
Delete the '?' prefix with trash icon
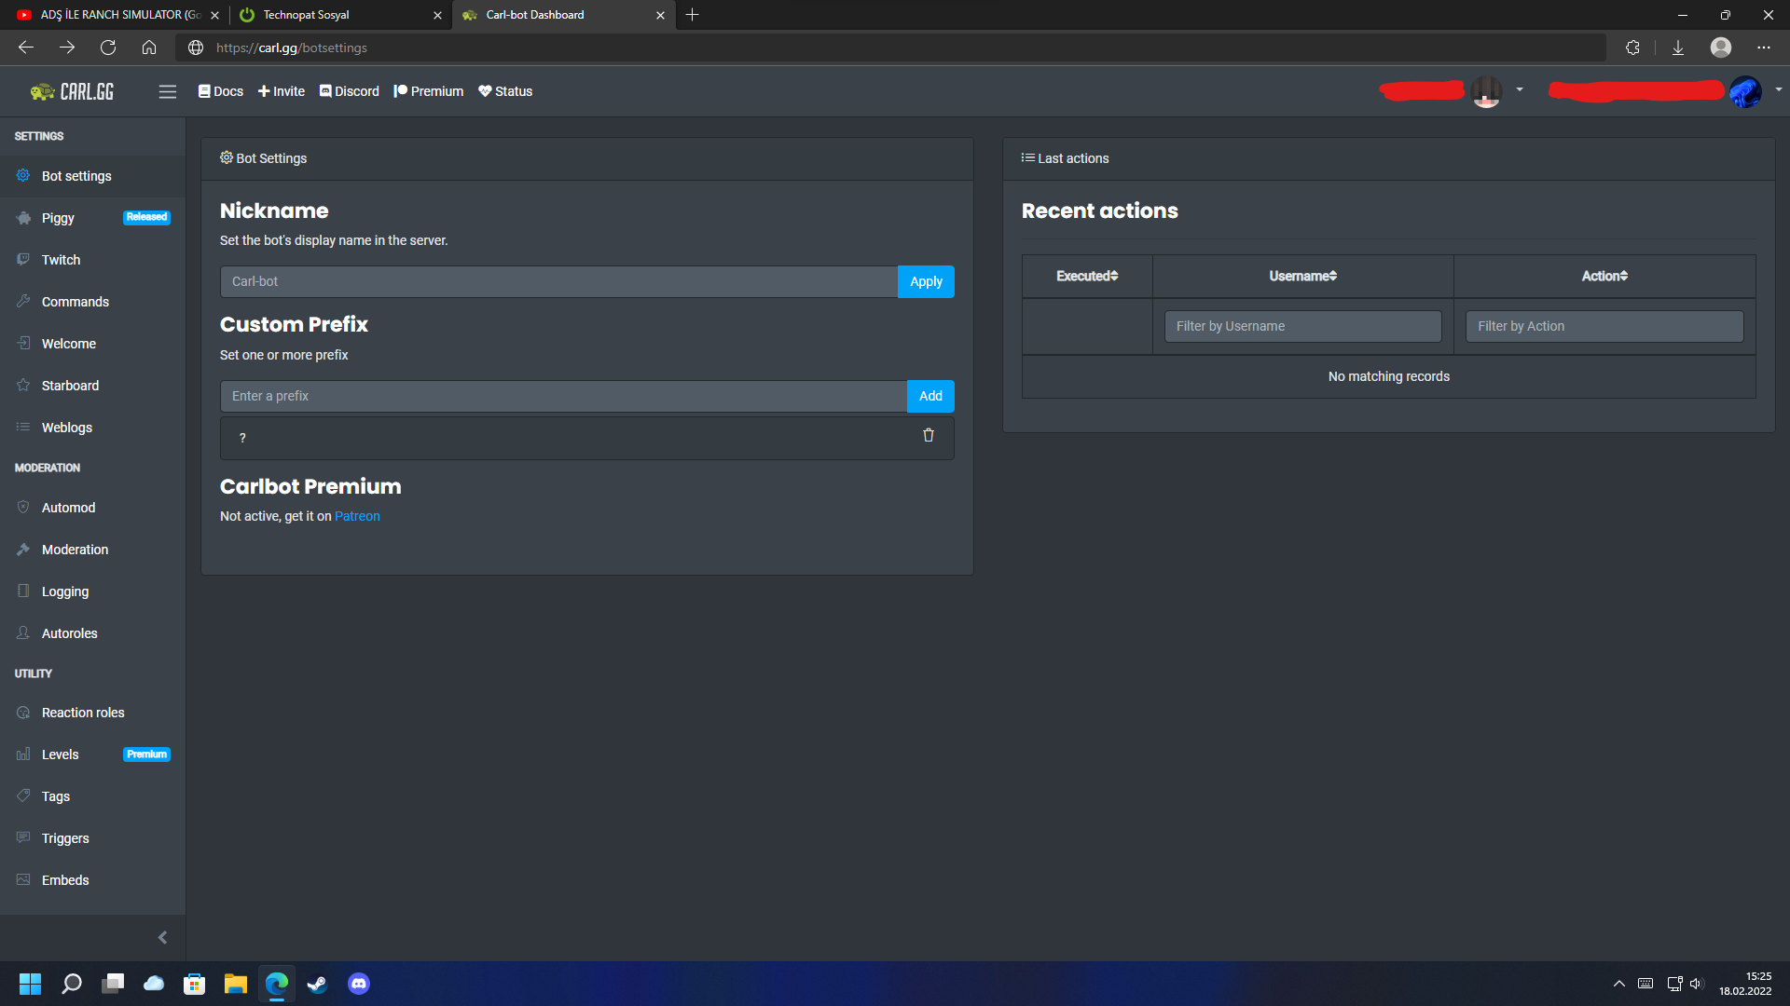pos(928,436)
